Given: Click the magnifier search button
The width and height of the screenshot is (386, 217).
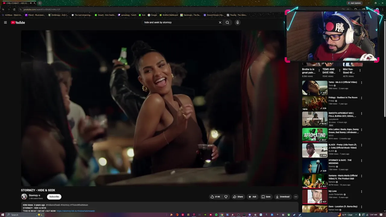Looking at the screenshot, I should pyautogui.click(x=227, y=22).
